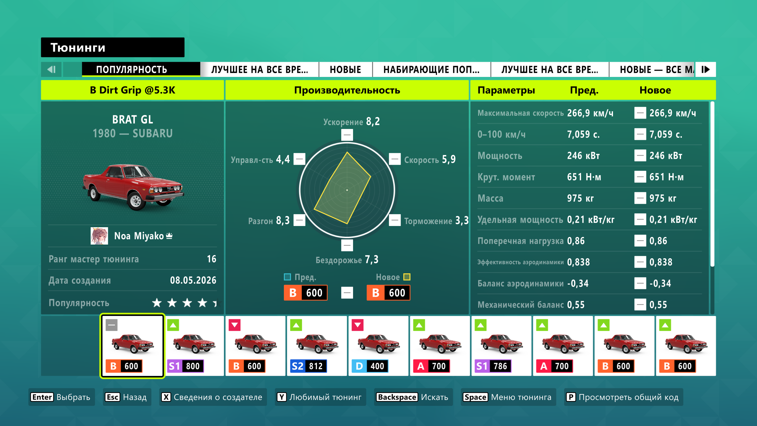
Task: Click the performance radar chart
Action: 347,190
